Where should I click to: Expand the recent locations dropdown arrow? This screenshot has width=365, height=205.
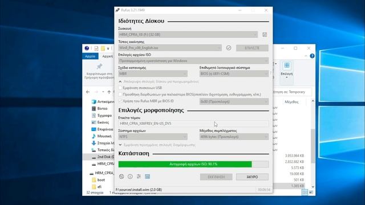[103, 92]
